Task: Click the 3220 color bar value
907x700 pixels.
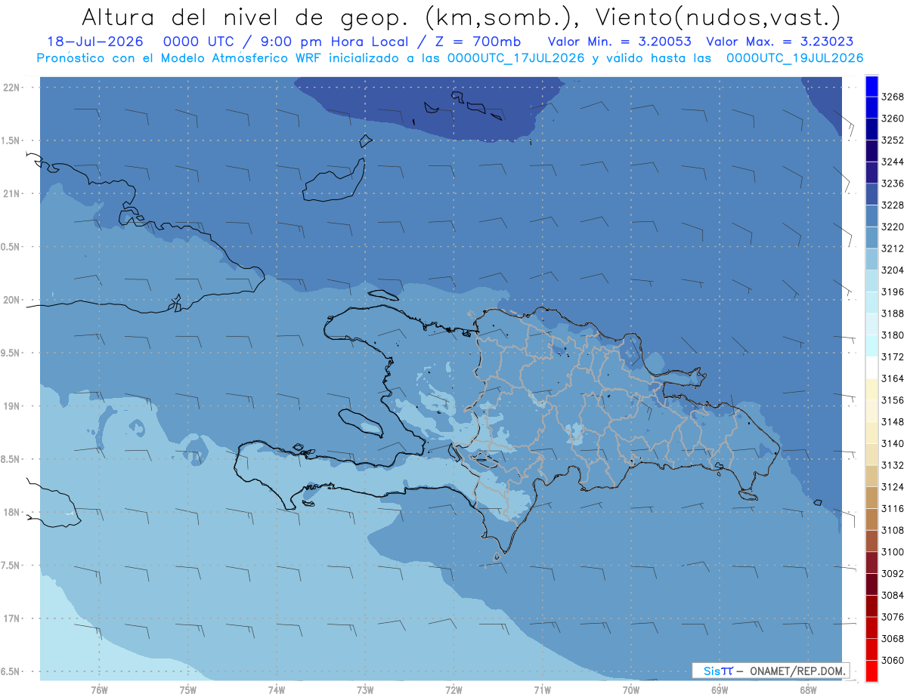Action: tap(892, 227)
